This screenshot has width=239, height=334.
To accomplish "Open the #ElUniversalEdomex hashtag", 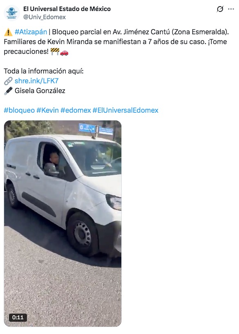I will (125, 110).
